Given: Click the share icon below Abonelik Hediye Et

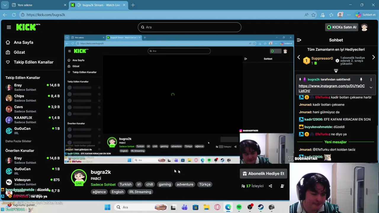Looking at the screenshot, I should [x=270, y=186].
